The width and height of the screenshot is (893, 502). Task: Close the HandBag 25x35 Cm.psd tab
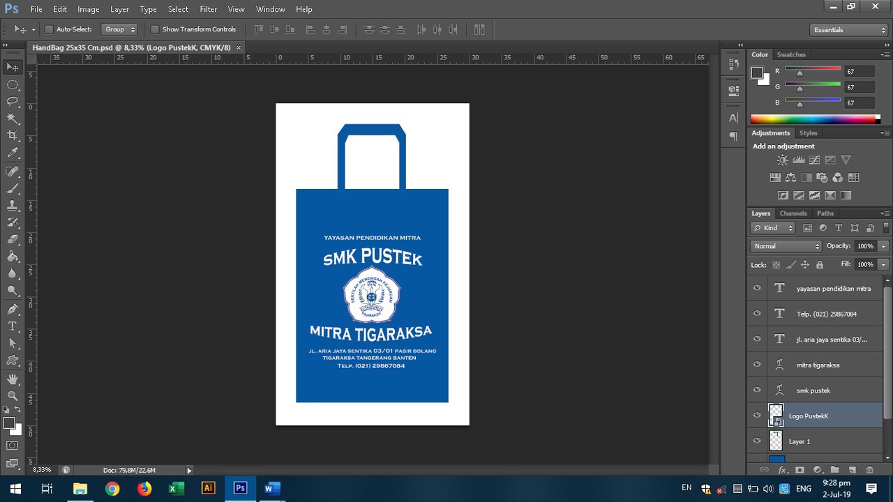[239, 47]
